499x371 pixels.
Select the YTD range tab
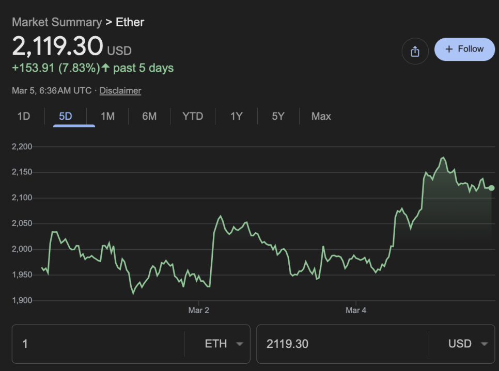[193, 116]
